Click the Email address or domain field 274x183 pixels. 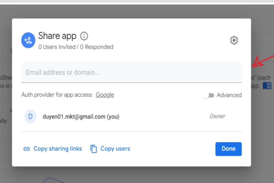(132, 72)
